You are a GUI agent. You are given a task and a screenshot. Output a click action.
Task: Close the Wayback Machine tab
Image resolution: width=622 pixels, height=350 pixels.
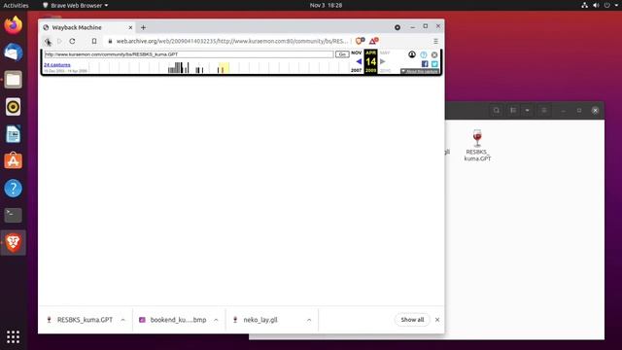(x=130, y=28)
